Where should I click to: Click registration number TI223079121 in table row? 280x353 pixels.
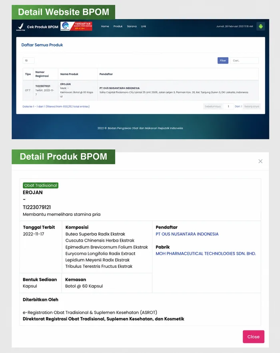tap(43, 86)
